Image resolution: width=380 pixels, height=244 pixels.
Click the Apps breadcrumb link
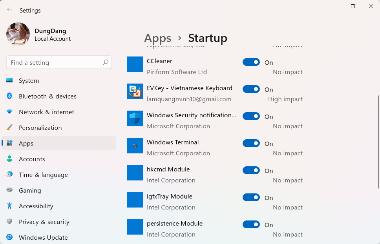pos(158,38)
